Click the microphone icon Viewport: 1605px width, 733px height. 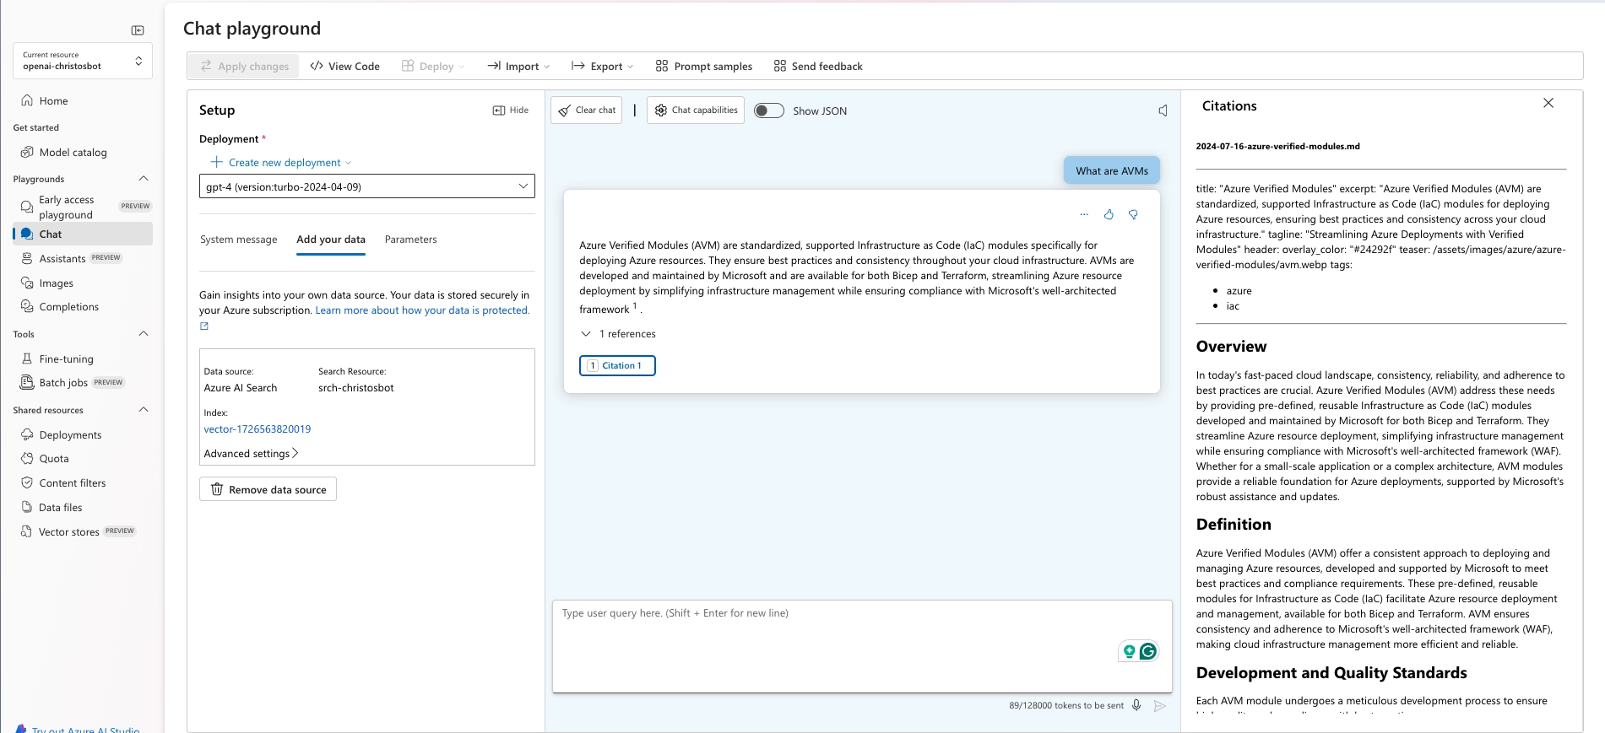pos(1136,705)
